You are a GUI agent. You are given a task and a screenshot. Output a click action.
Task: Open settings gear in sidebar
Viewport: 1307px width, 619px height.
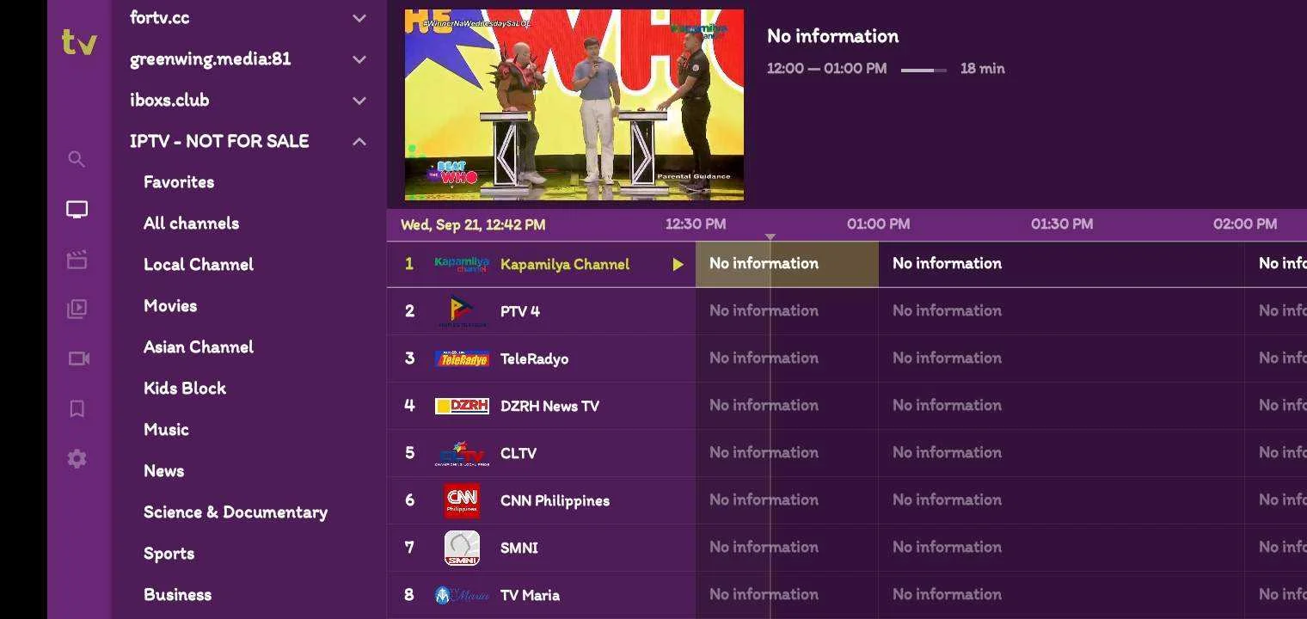click(77, 458)
